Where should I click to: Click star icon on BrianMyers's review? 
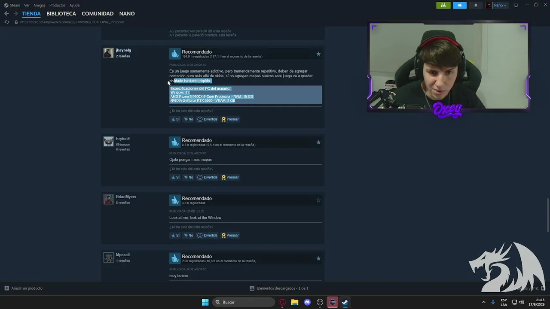pos(318,200)
